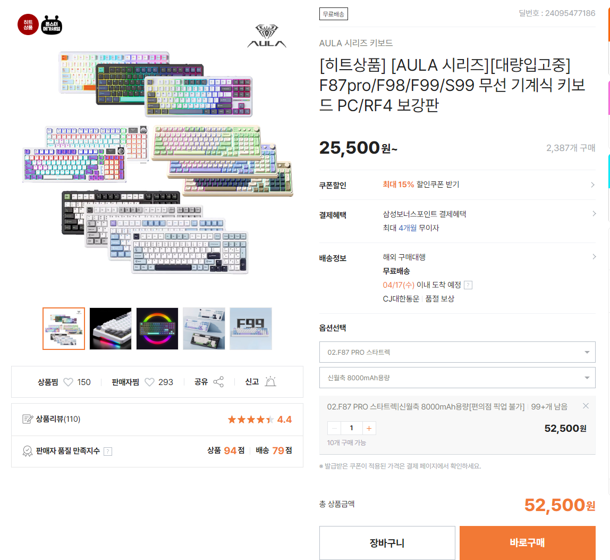Open the review pencil icon by 상품리뷰
Screen dimensions: 610x560
[x=28, y=419]
